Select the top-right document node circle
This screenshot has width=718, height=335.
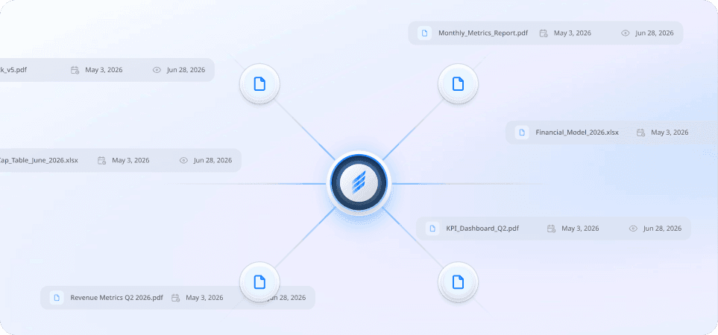coord(458,84)
